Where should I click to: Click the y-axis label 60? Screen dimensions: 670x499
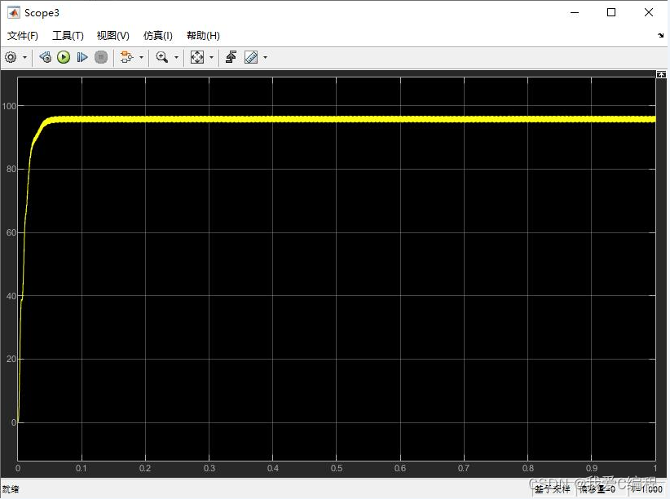[11, 232]
